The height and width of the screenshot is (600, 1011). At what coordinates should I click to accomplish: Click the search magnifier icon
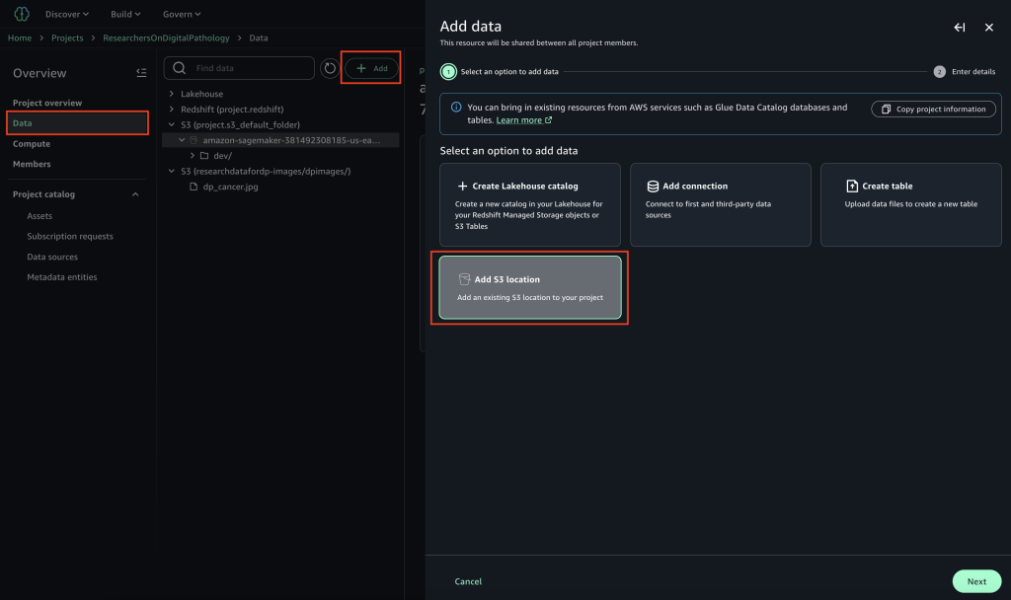coord(180,68)
